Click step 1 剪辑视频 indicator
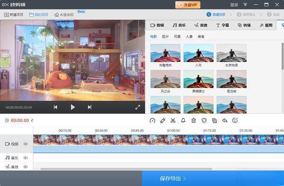284x186 pixels. coord(216,15)
